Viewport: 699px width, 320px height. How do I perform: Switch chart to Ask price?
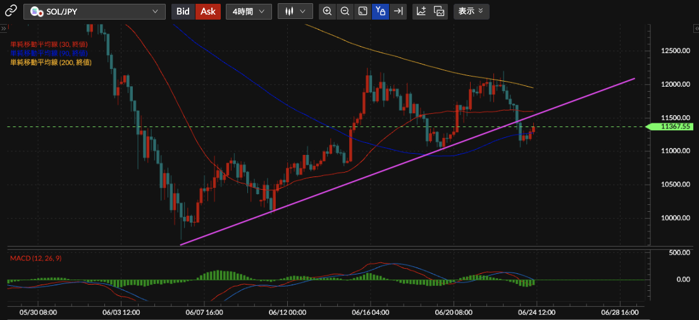tap(207, 11)
